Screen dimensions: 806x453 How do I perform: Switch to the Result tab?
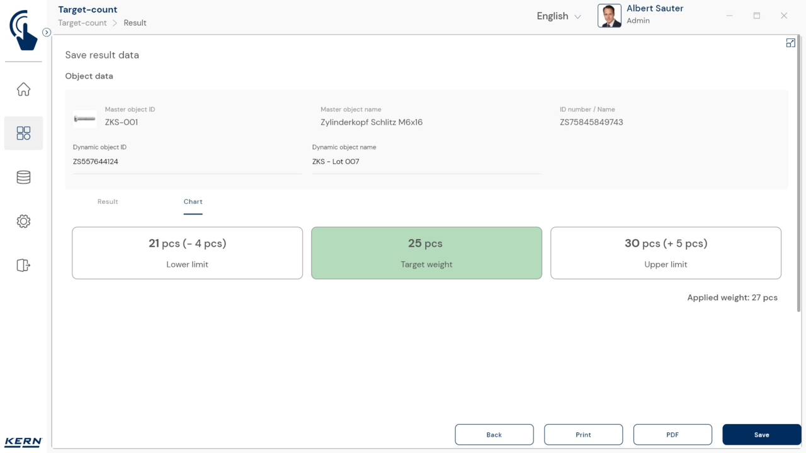point(108,202)
